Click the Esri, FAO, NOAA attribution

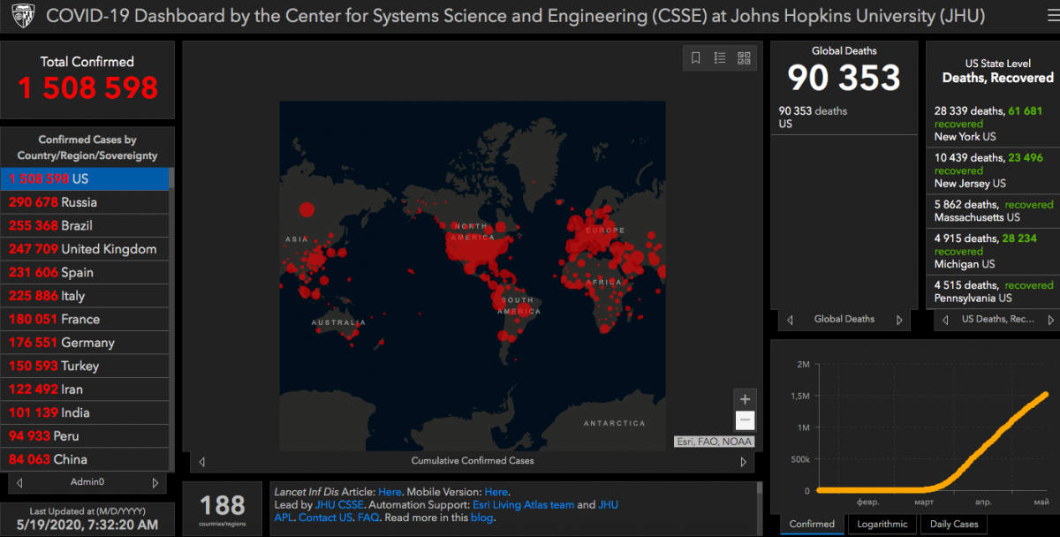coord(714,441)
